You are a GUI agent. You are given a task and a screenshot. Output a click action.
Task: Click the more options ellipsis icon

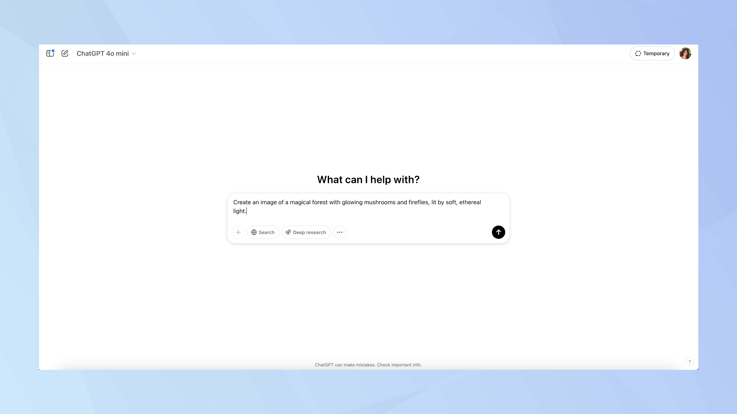pyautogui.click(x=340, y=232)
